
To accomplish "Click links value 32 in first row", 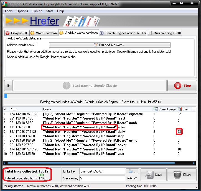I will coord(179,114).
